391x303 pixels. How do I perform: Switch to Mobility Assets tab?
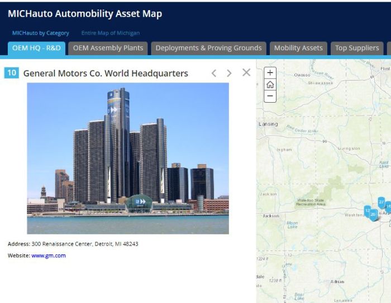point(298,48)
